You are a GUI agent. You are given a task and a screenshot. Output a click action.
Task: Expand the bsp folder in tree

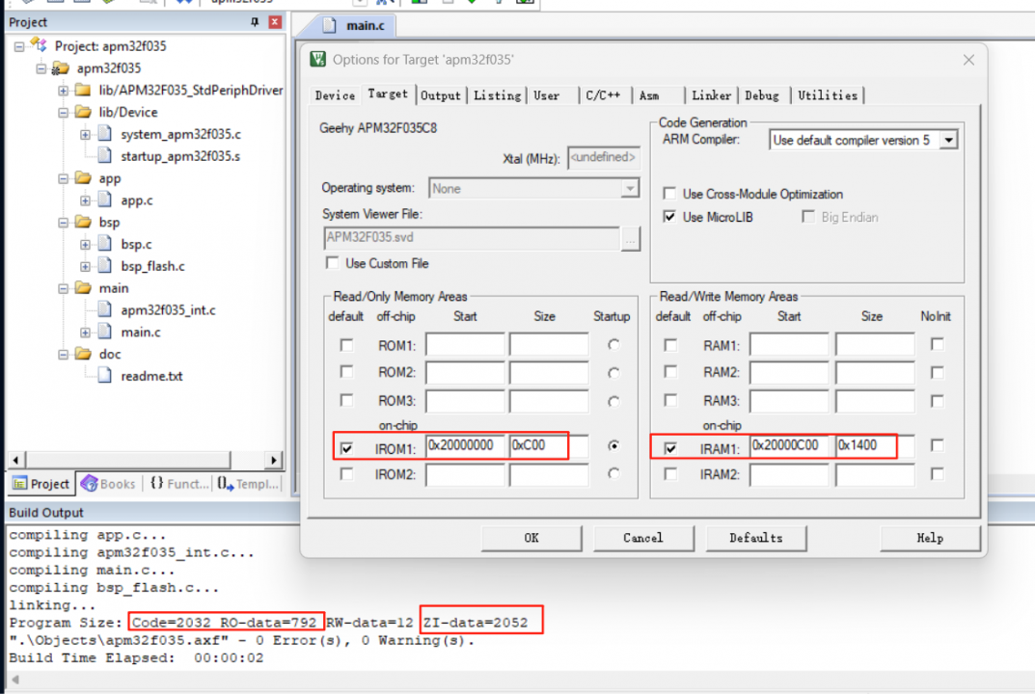click(x=64, y=223)
